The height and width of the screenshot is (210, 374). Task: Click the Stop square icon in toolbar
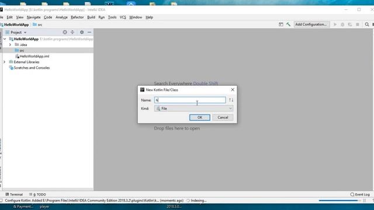pyautogui.click(x=358, y=24)
